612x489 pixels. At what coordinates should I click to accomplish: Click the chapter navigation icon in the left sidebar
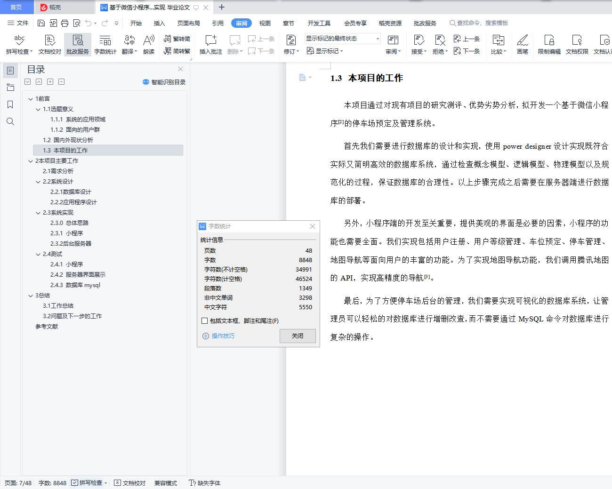10,88
